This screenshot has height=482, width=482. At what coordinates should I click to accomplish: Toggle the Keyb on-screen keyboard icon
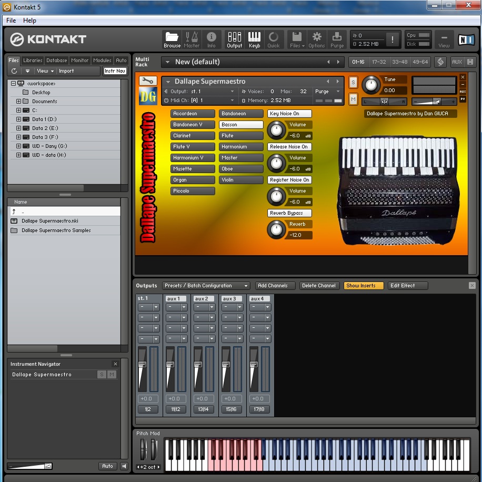coord(254,39)
